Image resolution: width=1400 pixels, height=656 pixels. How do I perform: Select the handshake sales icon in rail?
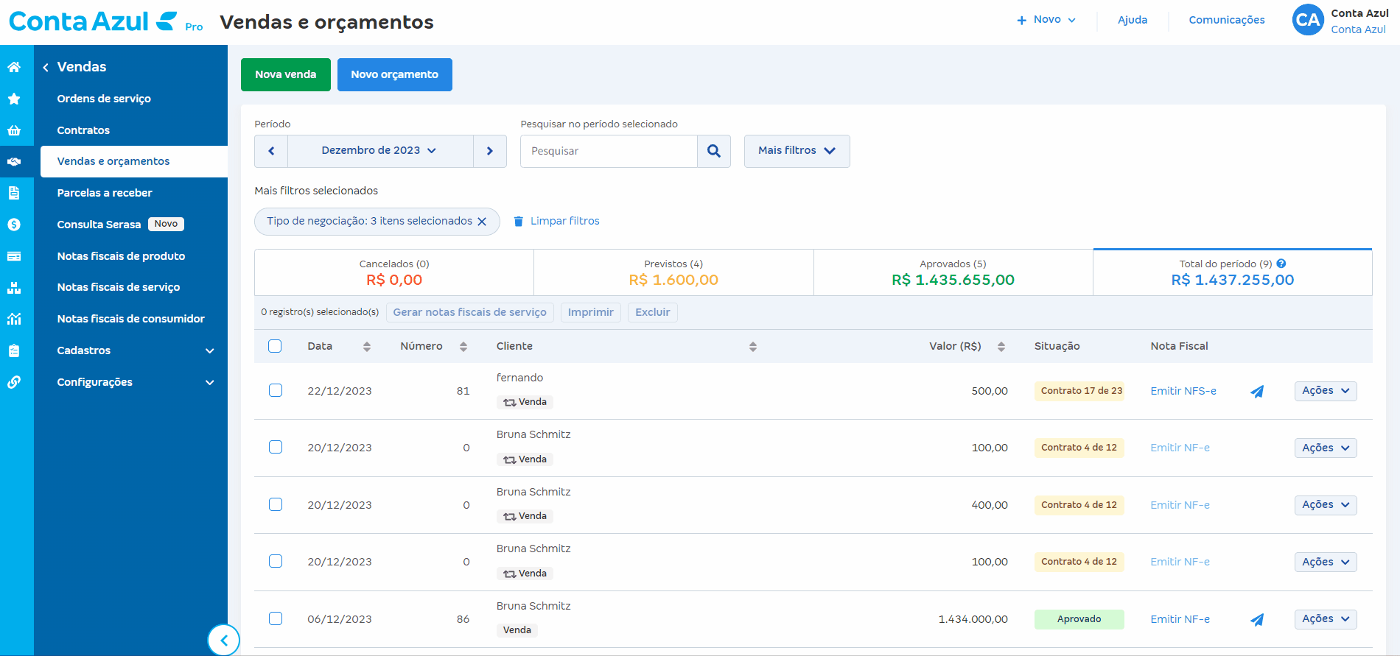[x=14, y=162]
